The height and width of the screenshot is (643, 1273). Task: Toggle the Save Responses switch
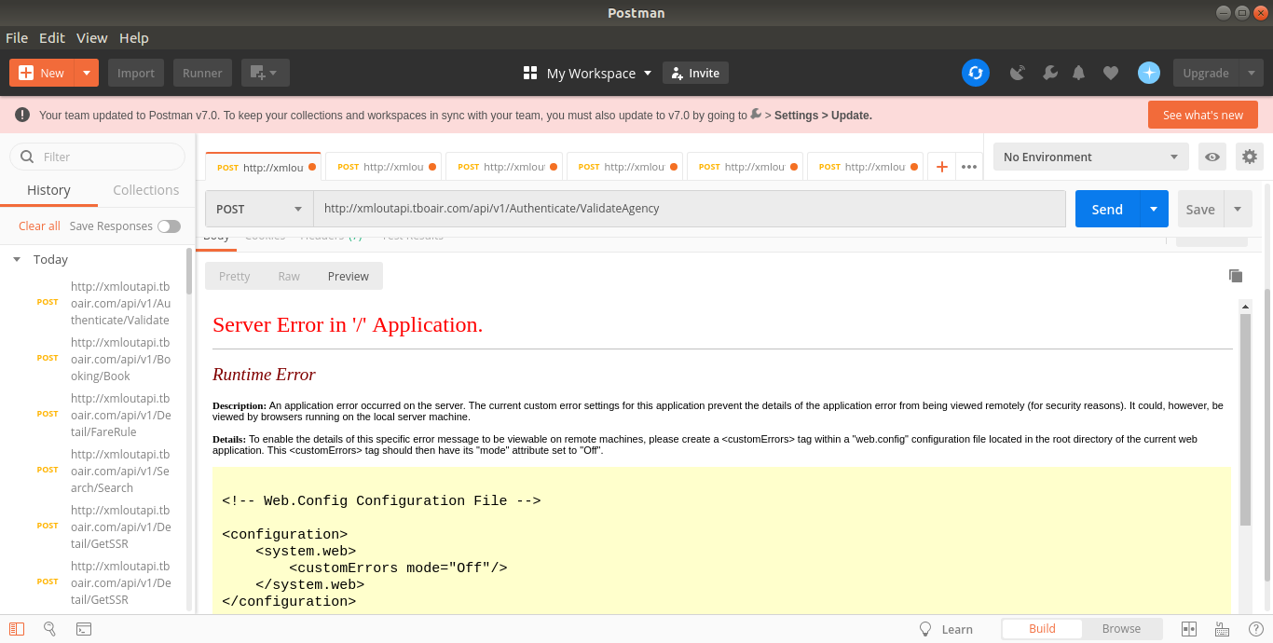click(169, 226)
